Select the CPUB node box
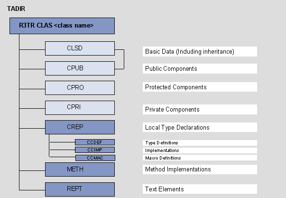Viewport: 286px width, 198px height. point(80,68)
